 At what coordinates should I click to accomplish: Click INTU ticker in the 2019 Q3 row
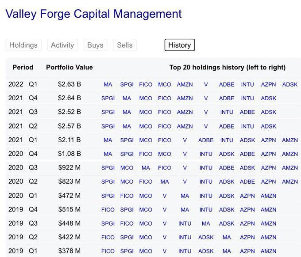[x=185, y=224]
